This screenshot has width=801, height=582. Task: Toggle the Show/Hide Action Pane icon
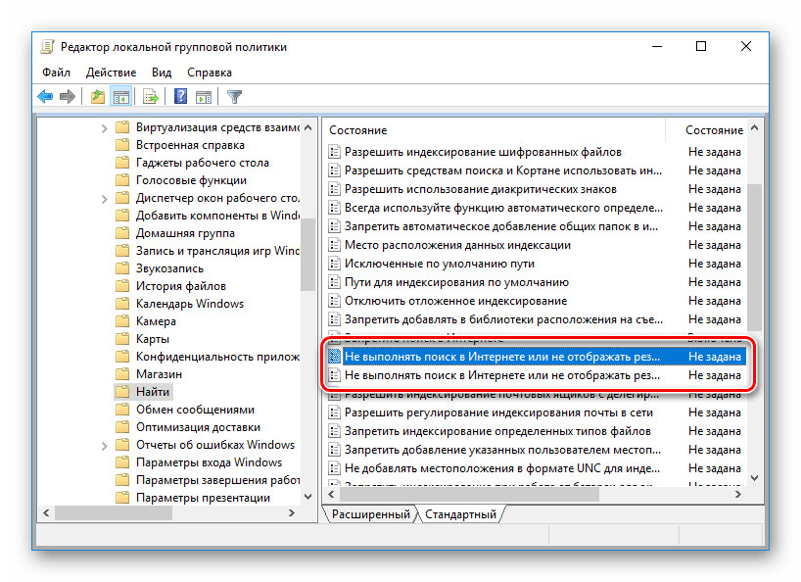(204, 96)
